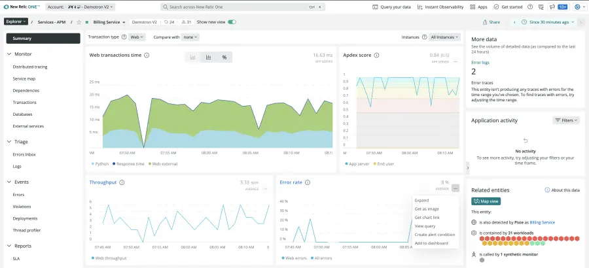
Task: Select the percent view icon
Action: 224,57
